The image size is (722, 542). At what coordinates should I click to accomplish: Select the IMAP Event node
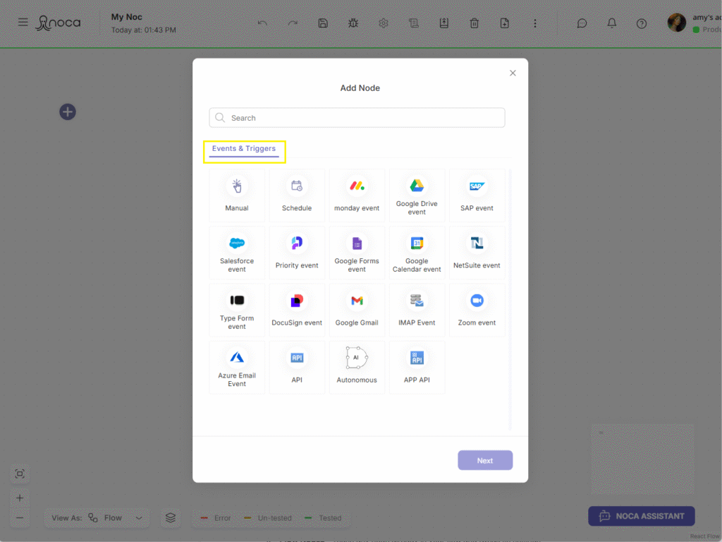click(x=417, y=311)
